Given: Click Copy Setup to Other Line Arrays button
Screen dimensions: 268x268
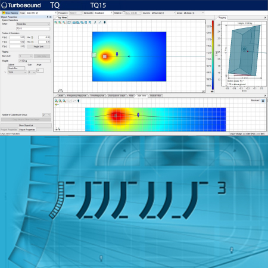Looking at the screenshot, I should (26, 120).
